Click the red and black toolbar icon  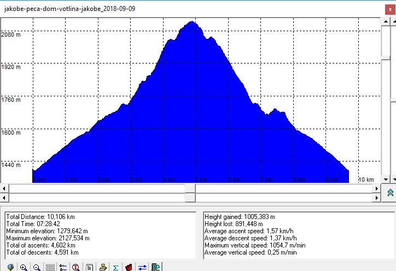(129, 267)
